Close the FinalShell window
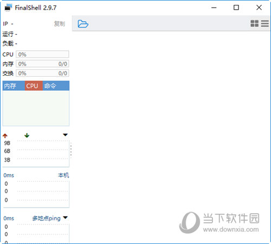The height and width of the screenshot is (244, 271). point(259,8)
